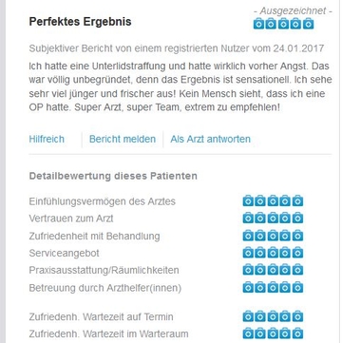Click the review body text paragraph
Viewport: 342px width, 343px height.
(x=180, y=86)
